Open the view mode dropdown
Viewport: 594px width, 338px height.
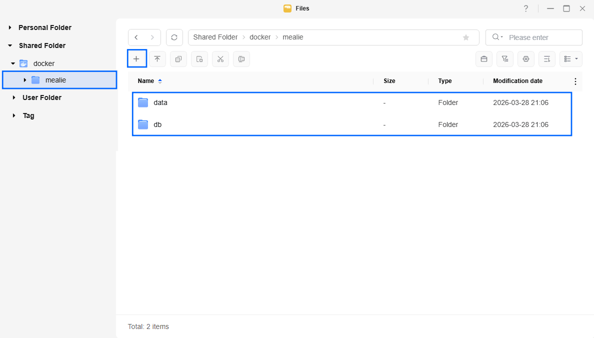click(x=570, y=59)
